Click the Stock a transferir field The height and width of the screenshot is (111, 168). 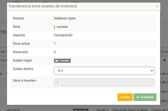point(104,82)
